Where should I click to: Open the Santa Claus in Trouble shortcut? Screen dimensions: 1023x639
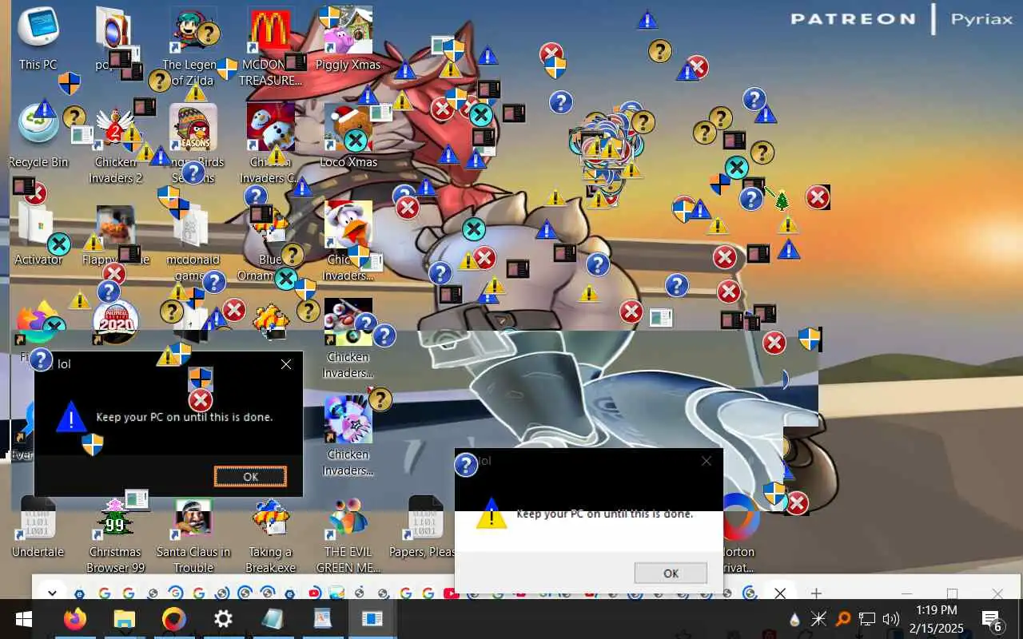[193, 535]
